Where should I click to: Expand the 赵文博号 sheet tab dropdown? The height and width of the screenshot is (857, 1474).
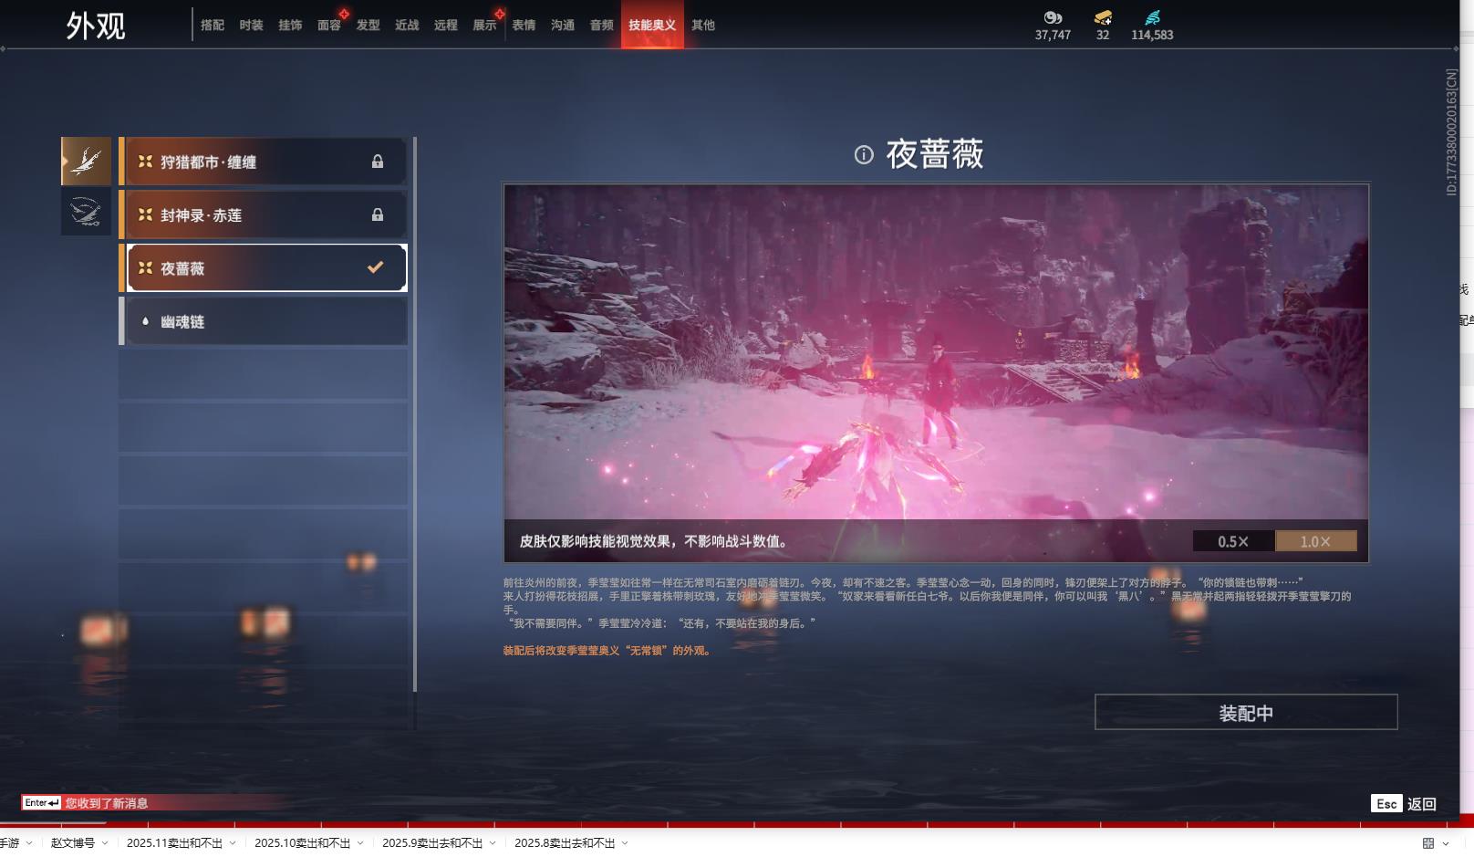[105, 843]
